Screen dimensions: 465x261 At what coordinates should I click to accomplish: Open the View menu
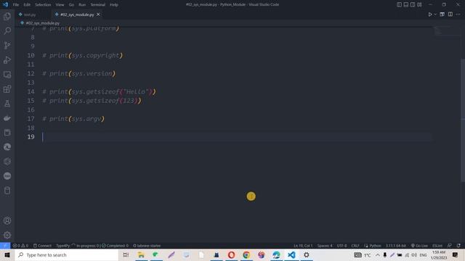tap(60, 5)
